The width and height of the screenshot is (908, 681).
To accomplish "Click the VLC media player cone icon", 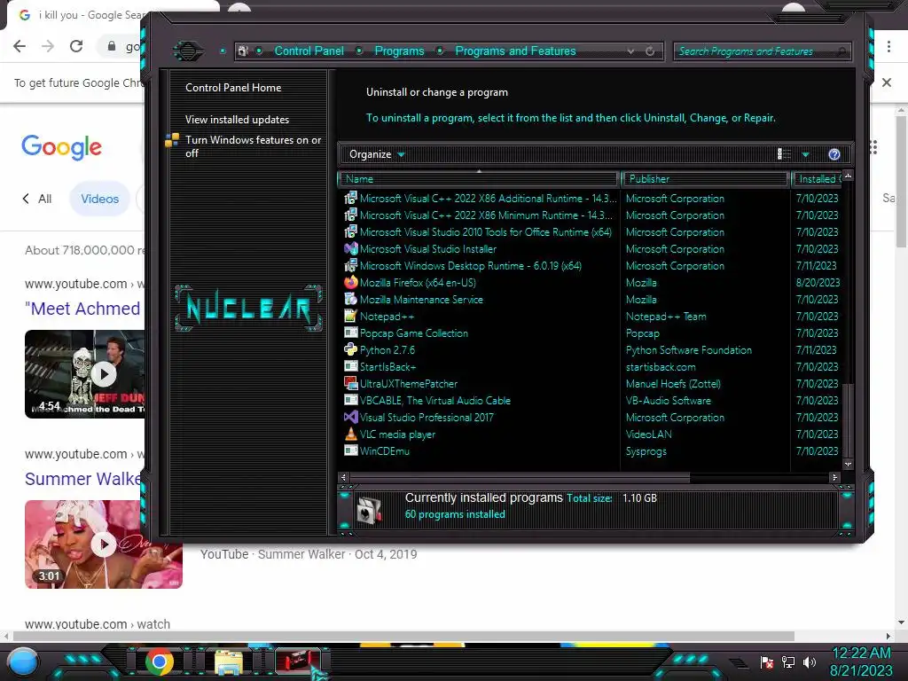I will tap(350, 434).
